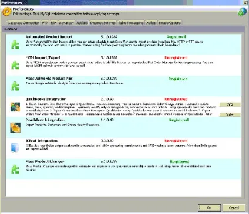Switch to the Database Connection tab
This screenshot has height=214, width=249.
(x=23, y=23)
